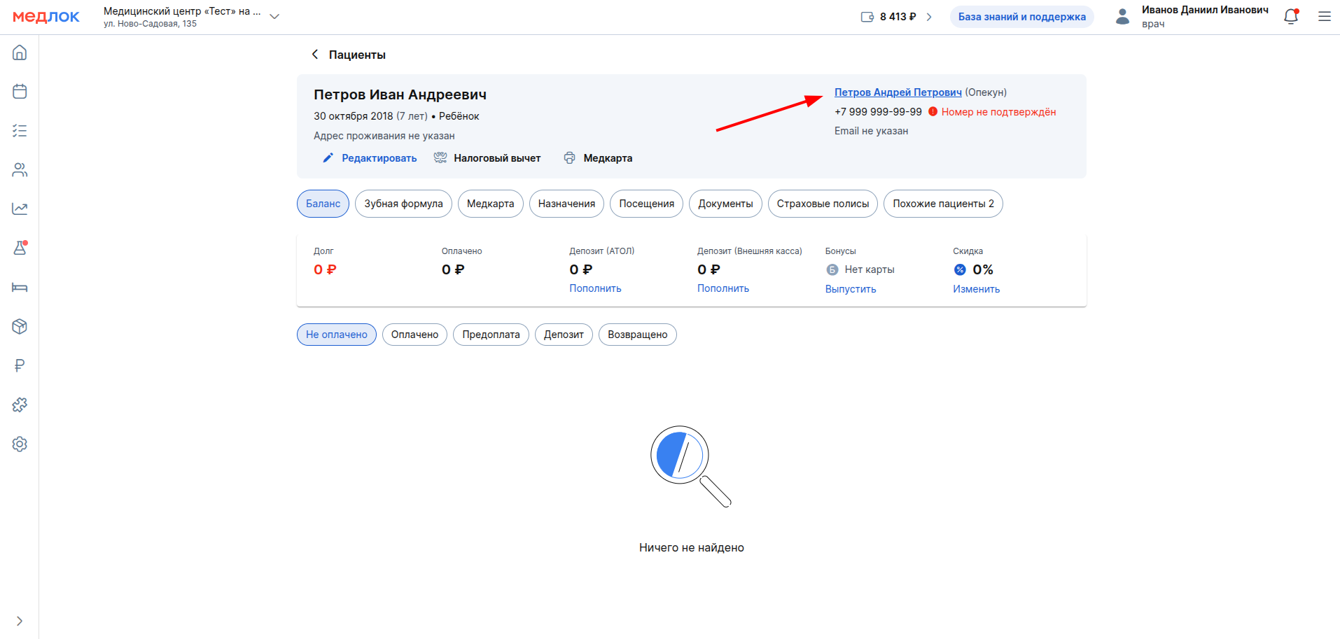Open the task checklist sidebar icon

click(x=20, y=131)
